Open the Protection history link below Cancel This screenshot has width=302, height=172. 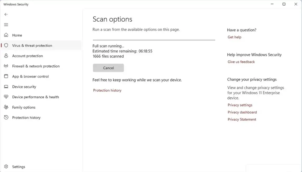click(x=107, y=90)
